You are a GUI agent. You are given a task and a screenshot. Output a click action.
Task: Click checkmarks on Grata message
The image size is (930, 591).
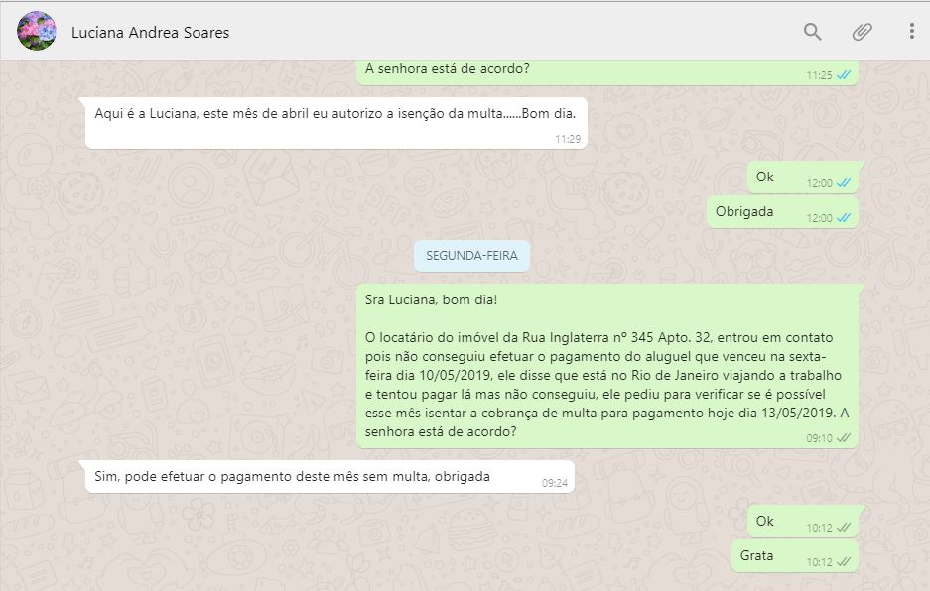click(844, 562)
